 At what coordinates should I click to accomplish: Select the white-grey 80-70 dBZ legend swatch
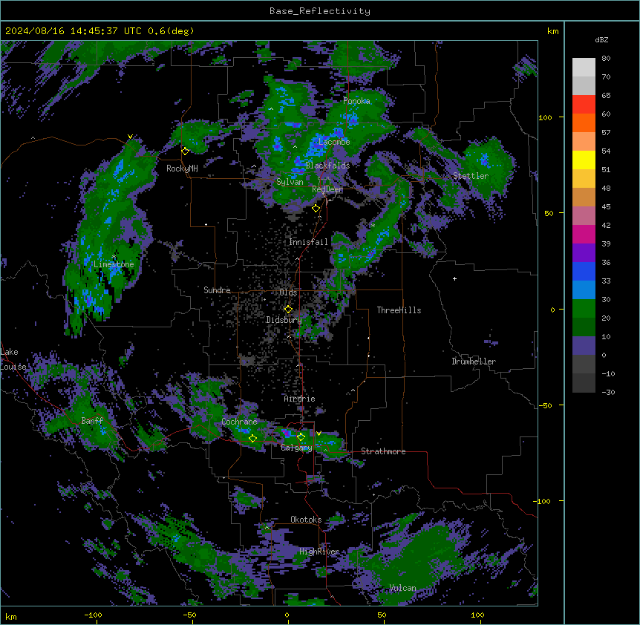pos(584,68)
